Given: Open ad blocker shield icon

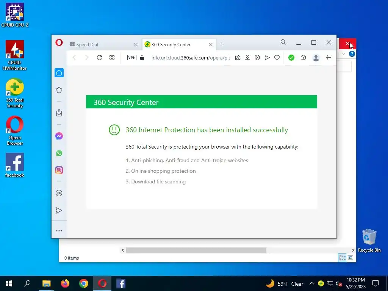Looking at the screenshot, I should point(257,58).
